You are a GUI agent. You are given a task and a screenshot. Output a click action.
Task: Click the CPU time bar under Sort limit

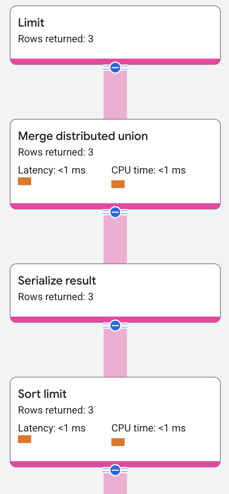click(118, 442)
